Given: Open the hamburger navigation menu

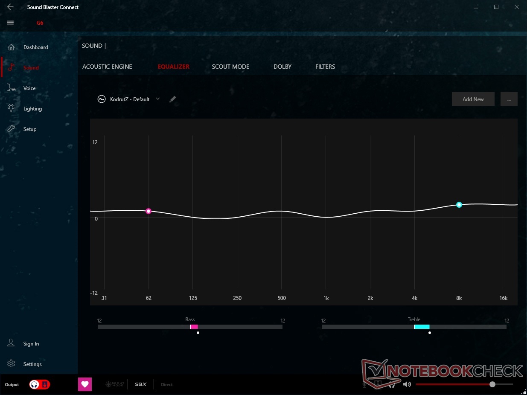Looking at the screenshot, I should pos(10,23).
